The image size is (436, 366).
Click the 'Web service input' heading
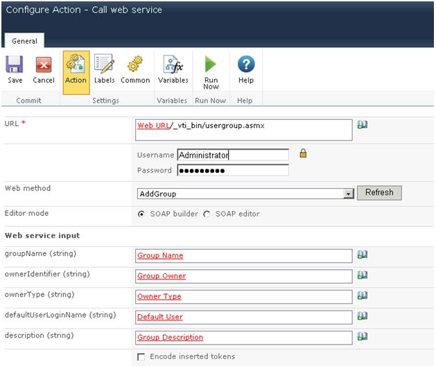[x=42, y=236]
